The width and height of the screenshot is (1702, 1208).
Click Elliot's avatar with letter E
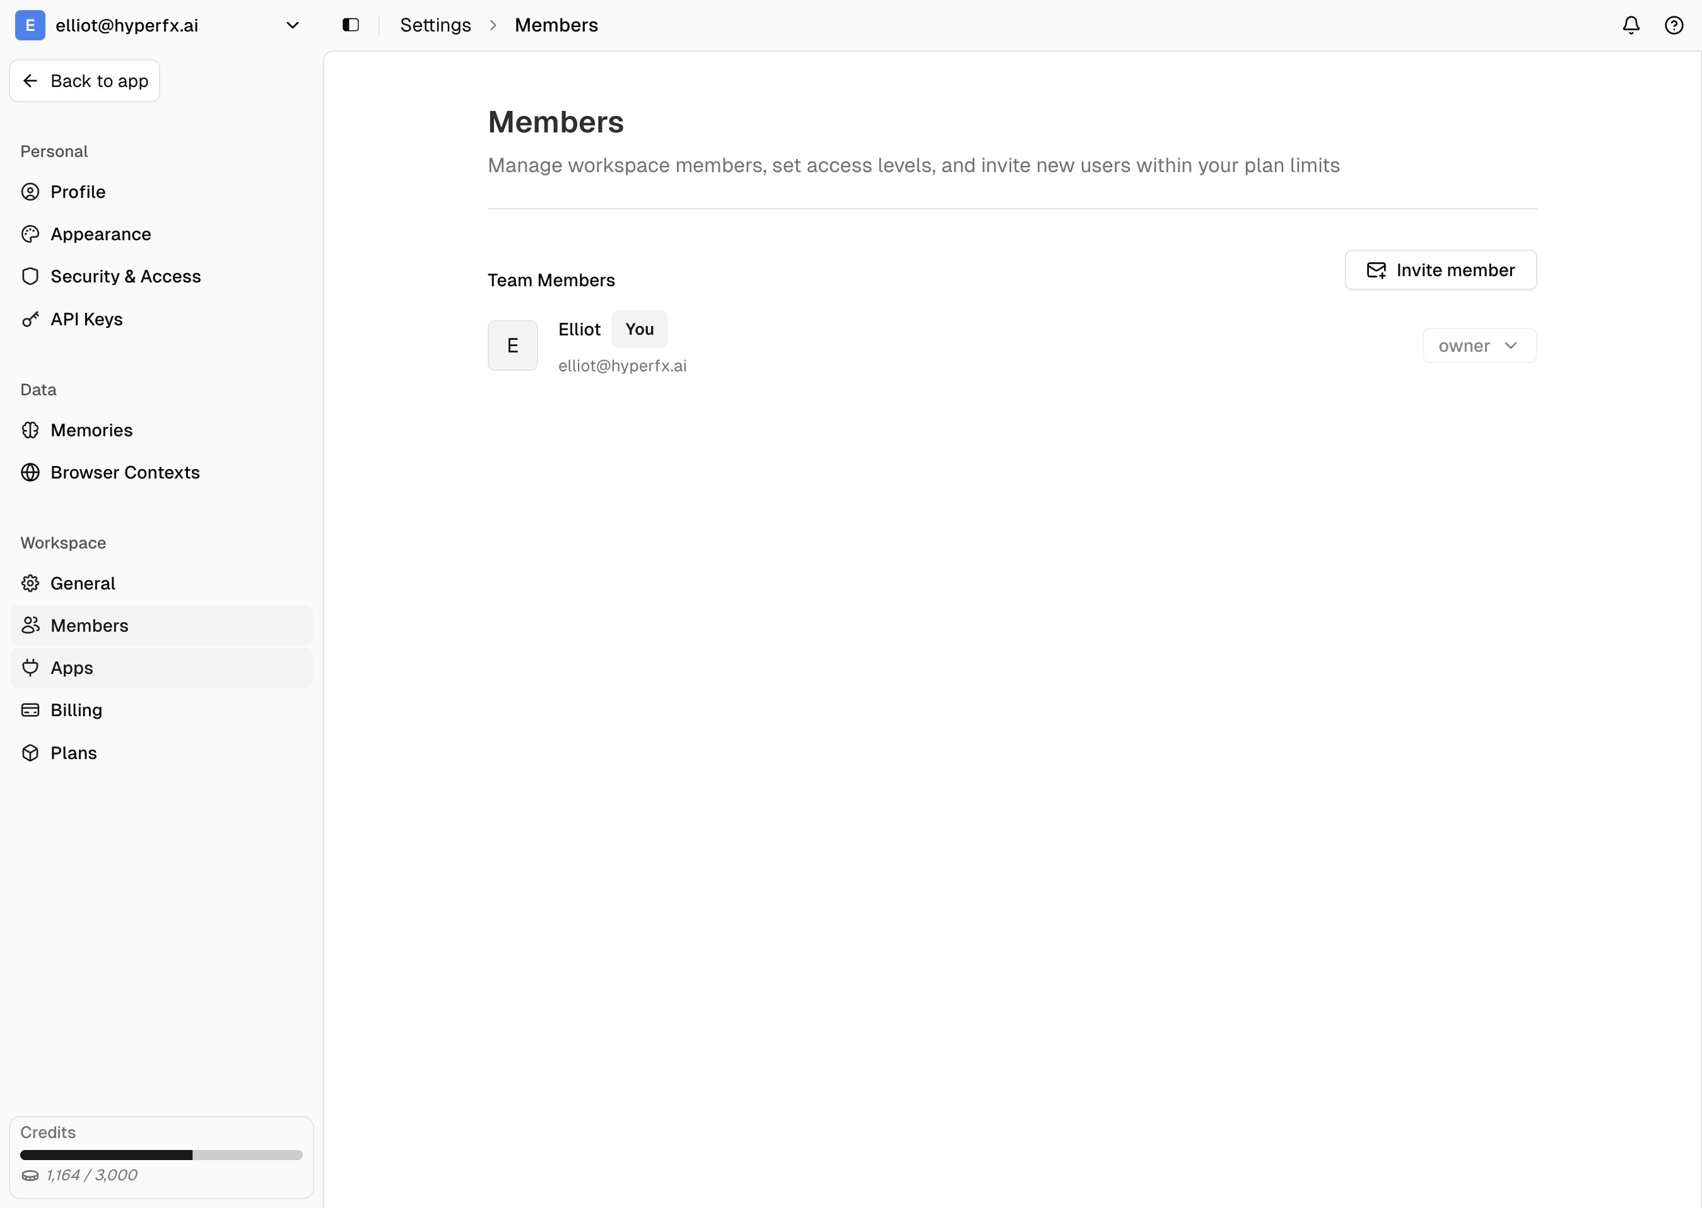[512, 344]
